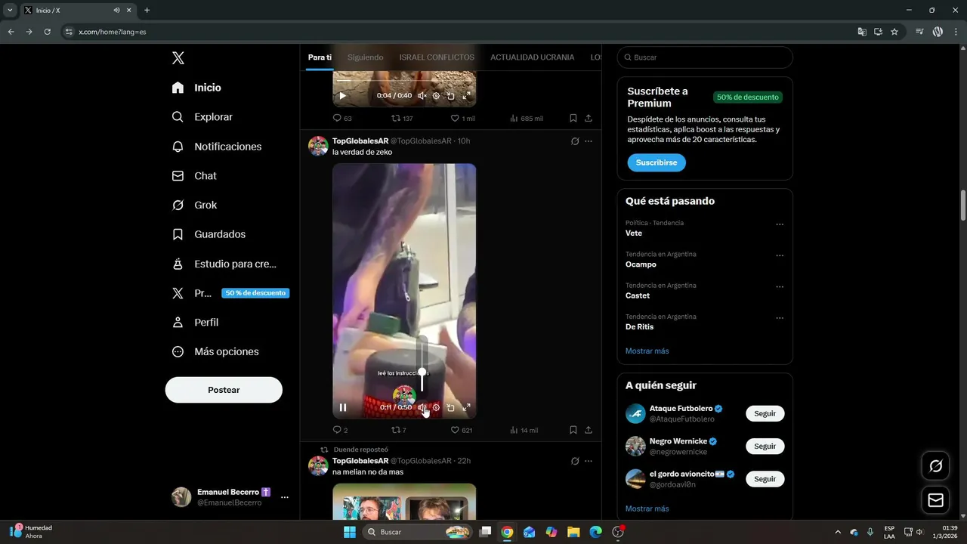Repost the top post with 137 reposts
Viewport: 967px width, 544px height.
point(402,119)
